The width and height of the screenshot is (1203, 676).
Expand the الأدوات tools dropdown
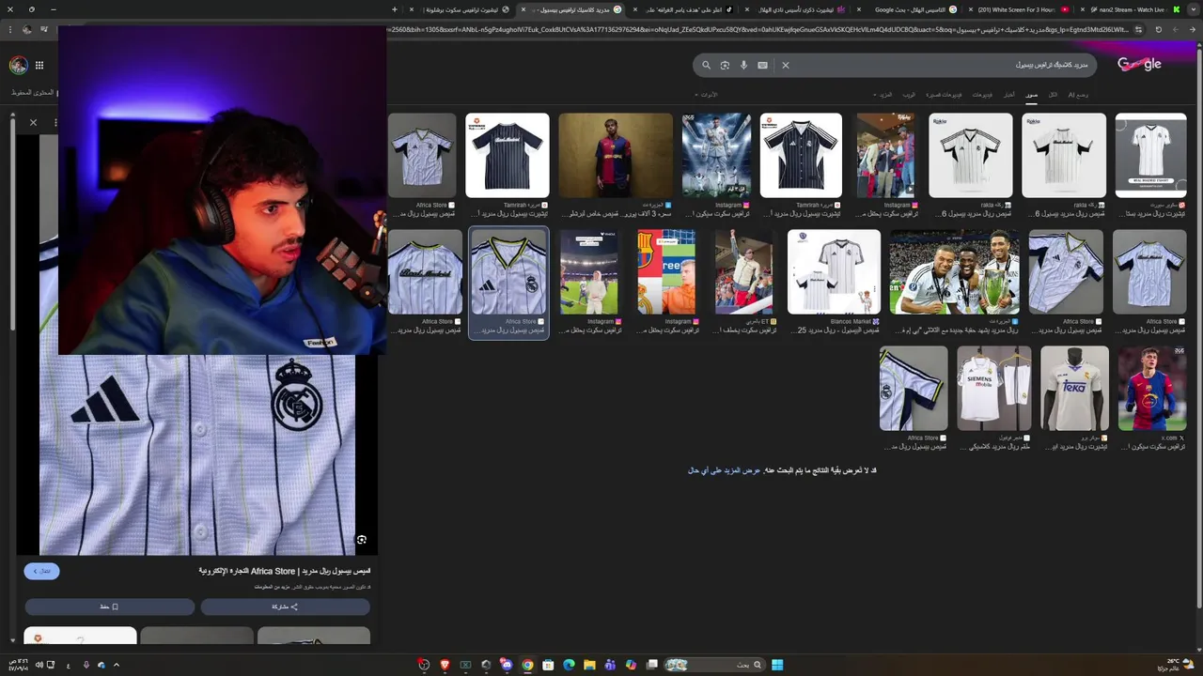click(x=706, y=95)
